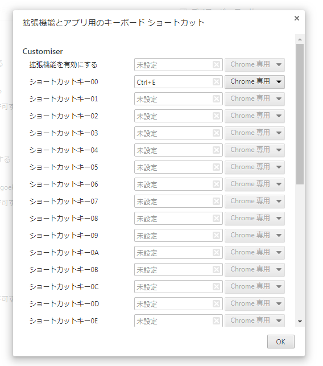Open Chrome 専用 dropdown for ショートカットキー01
Image resolution: width=323 pixels, height=366 pixels.
pyautogui.click(x=255, y=98)
